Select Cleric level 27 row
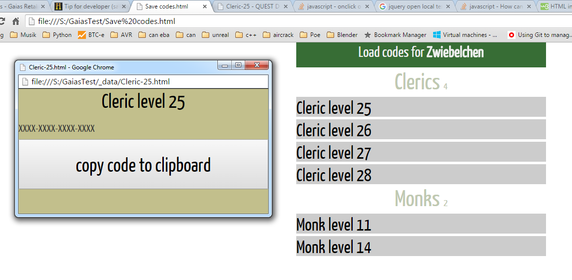The height and width of the screenshot is (280, 572). coord(421,152)
